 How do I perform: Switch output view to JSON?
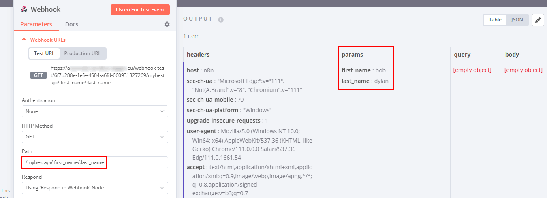pos(517,20)
